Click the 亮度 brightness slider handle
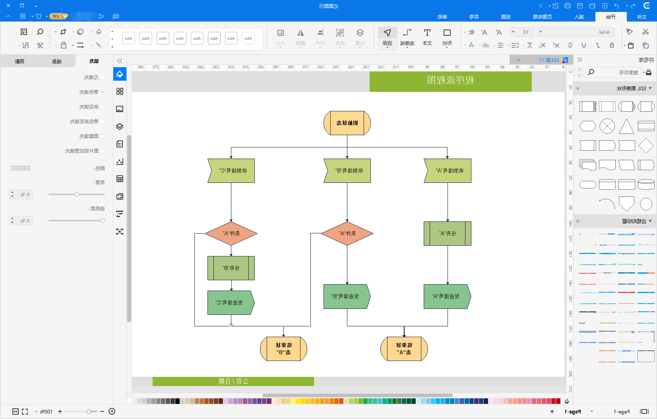This screenshot has width=657, height=419. point(77,194)
